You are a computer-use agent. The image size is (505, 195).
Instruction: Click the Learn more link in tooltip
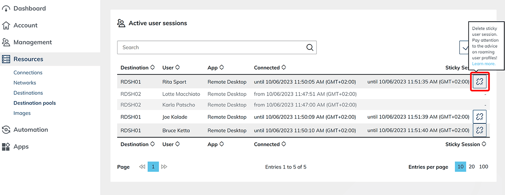[x=484, y=64]
